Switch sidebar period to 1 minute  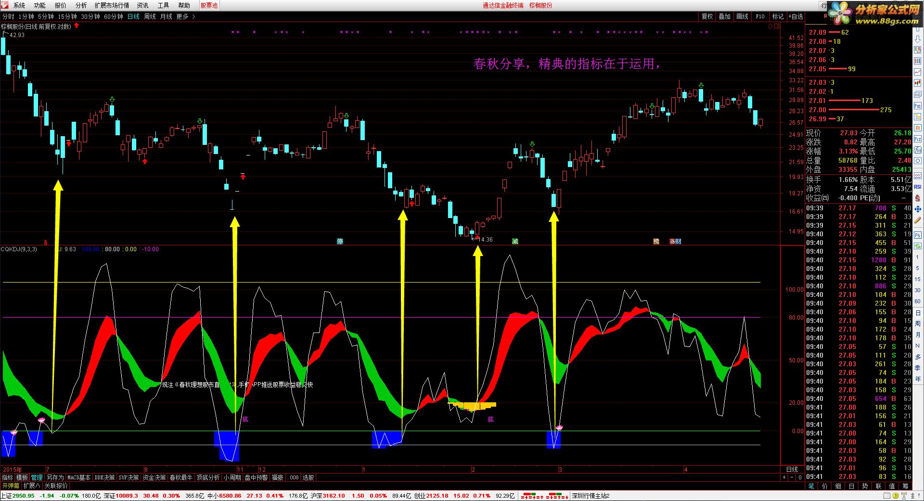pos(918,257)
